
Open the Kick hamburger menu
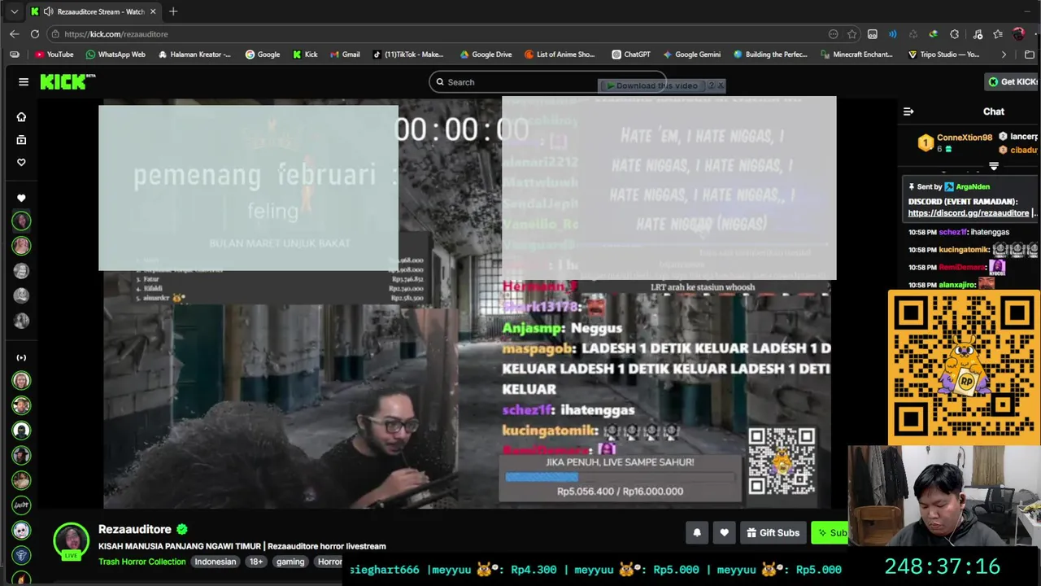pyautogui.click(x=24, y=81)
